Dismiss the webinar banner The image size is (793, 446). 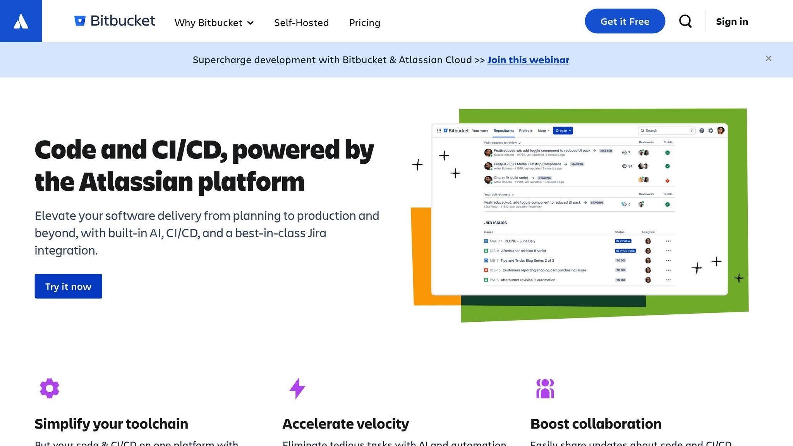click(x=768, y=58)
